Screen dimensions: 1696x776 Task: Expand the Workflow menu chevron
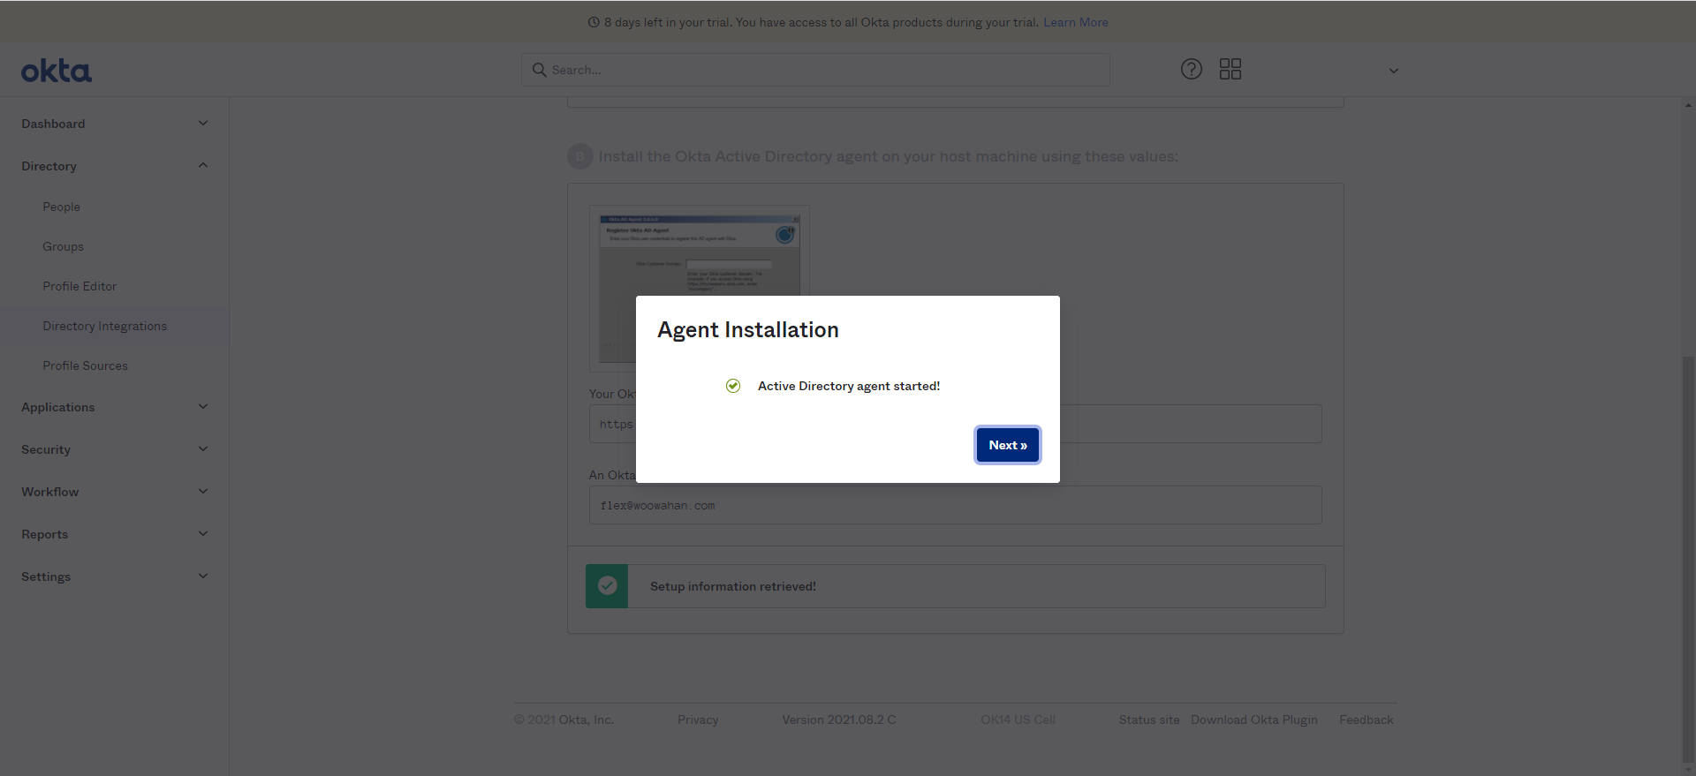pyautogui.click(x=203, y=492)
